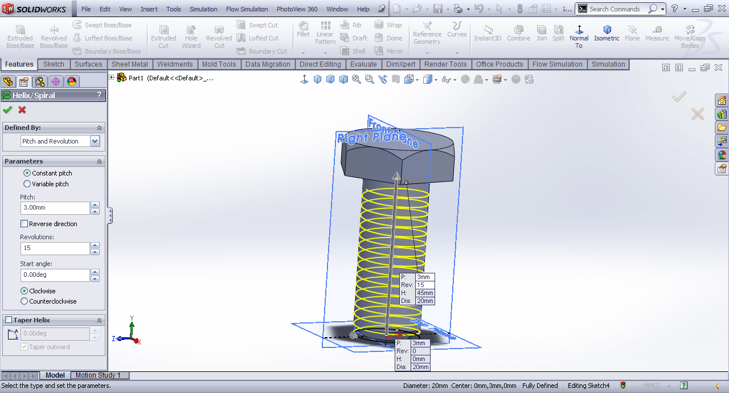Click Previous View in view toolbar
The height and width of the screenshot is (393, 729).
pos(383,79)
